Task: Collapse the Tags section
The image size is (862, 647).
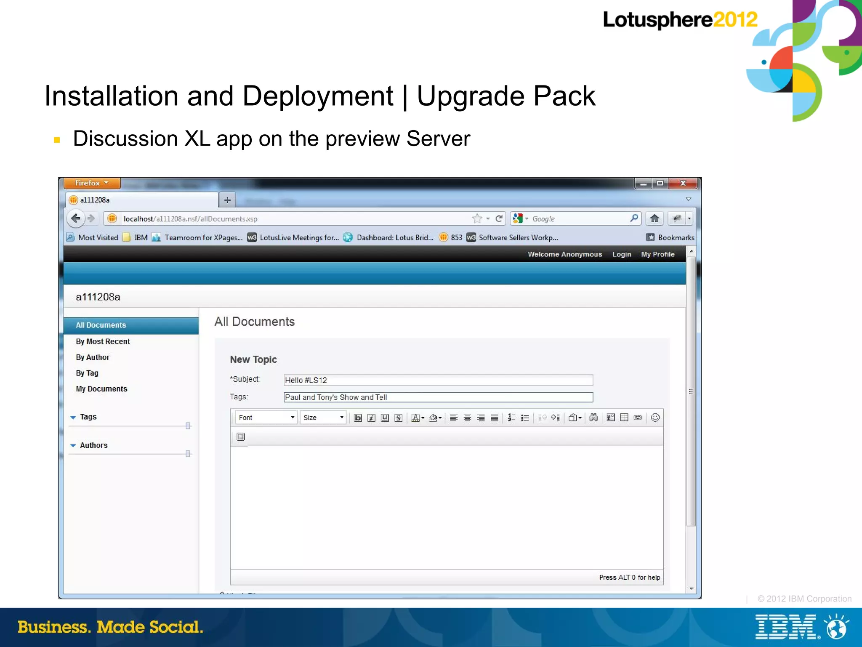Action: pyautogui.click(x=73, y=417)
